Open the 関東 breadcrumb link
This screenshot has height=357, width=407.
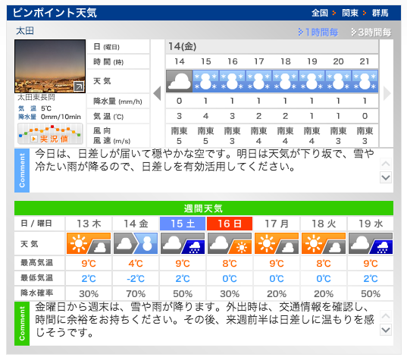350,13
